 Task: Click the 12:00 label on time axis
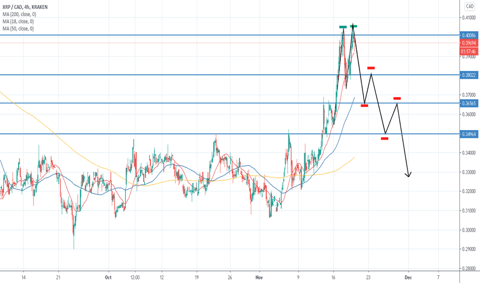[135, 277]
